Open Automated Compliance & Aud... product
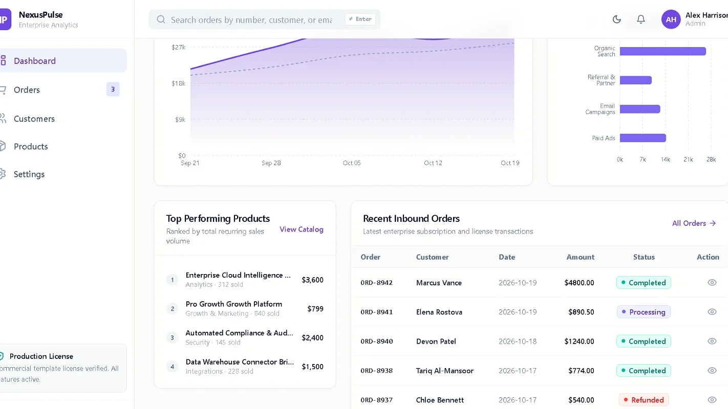 point(245,337)
